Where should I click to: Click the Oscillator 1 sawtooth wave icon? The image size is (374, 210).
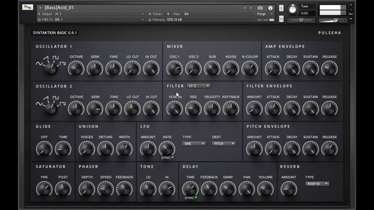(46, 58)
